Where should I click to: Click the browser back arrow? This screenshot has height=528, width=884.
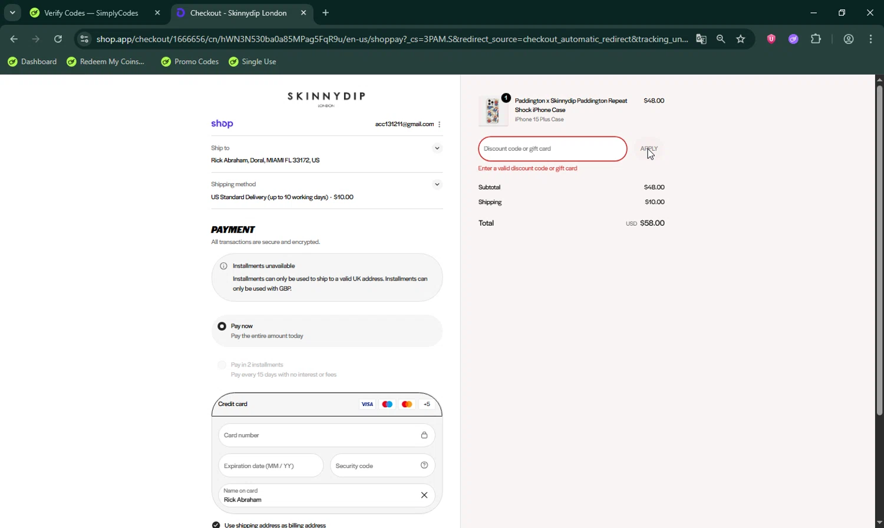coord(14,39)
